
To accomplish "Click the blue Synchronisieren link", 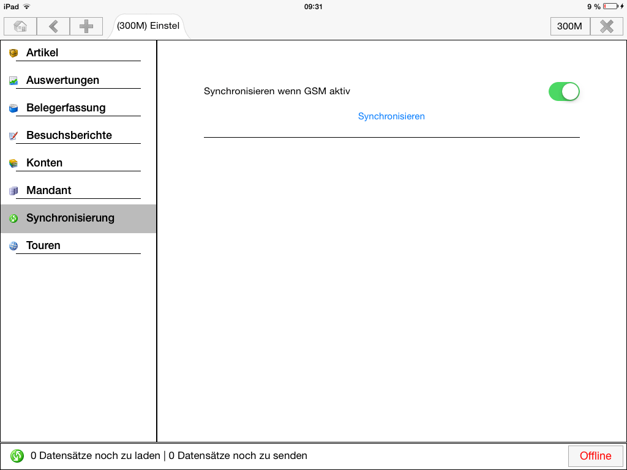I will point(391,116).
